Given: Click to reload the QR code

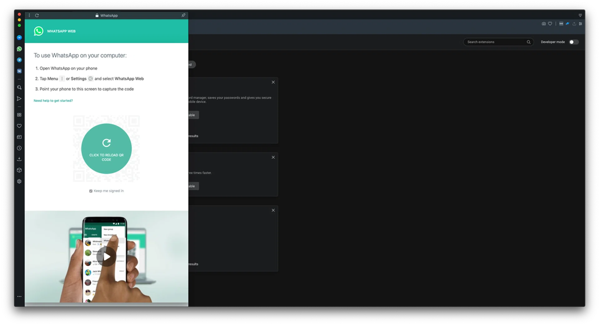Looking at the screenshot, I should coord(106,149).
